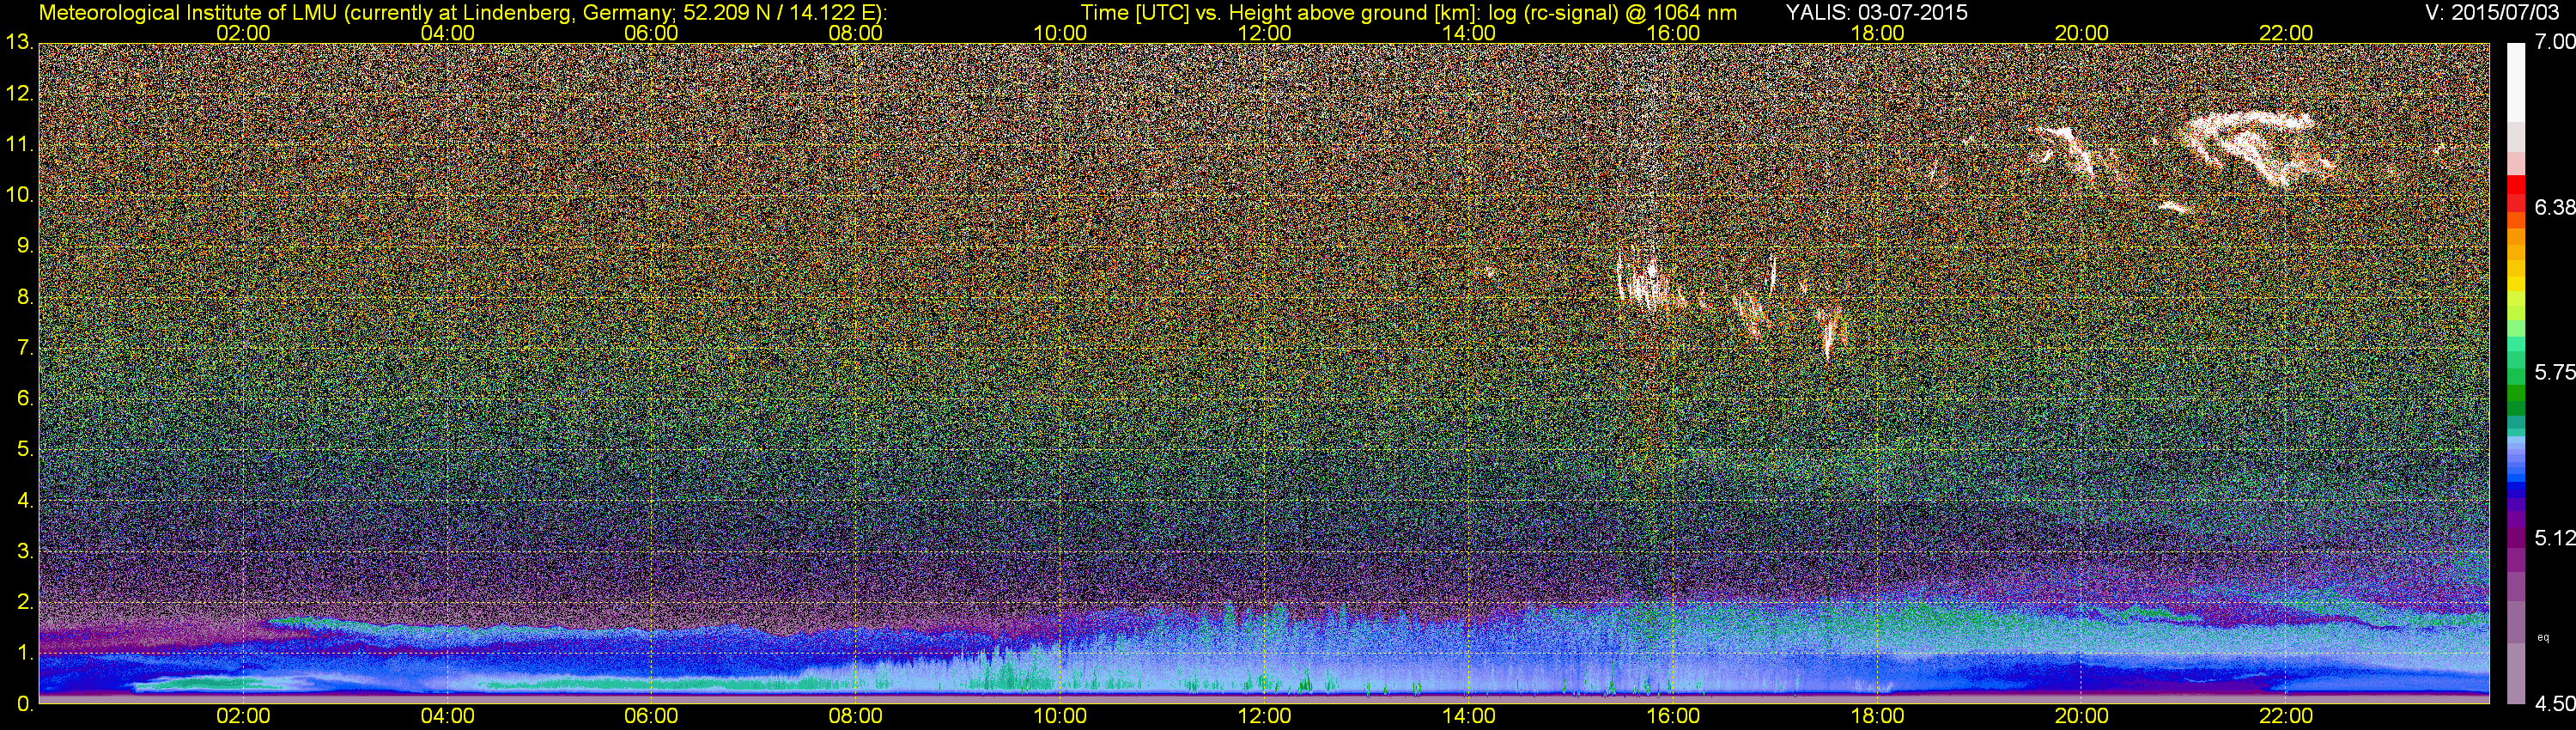Click the 13 km height axis label
Image resolution: width=2576 pixels, height=730 pixels.
(19, 43)
